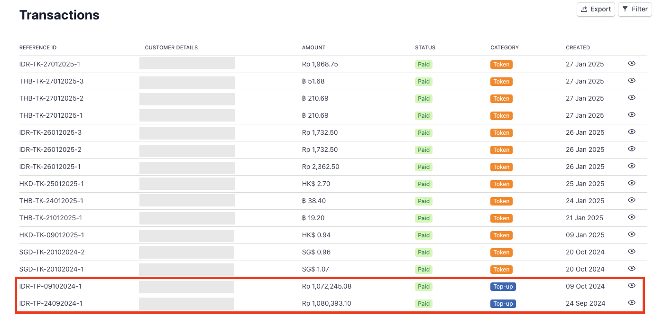The width and height of the screenshot is (663, 318).
Task: Click the Category column header
Action: [505, 47]
